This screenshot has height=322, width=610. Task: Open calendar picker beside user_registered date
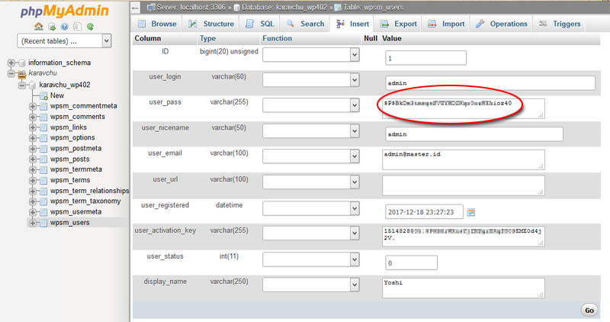pos(470,212)
